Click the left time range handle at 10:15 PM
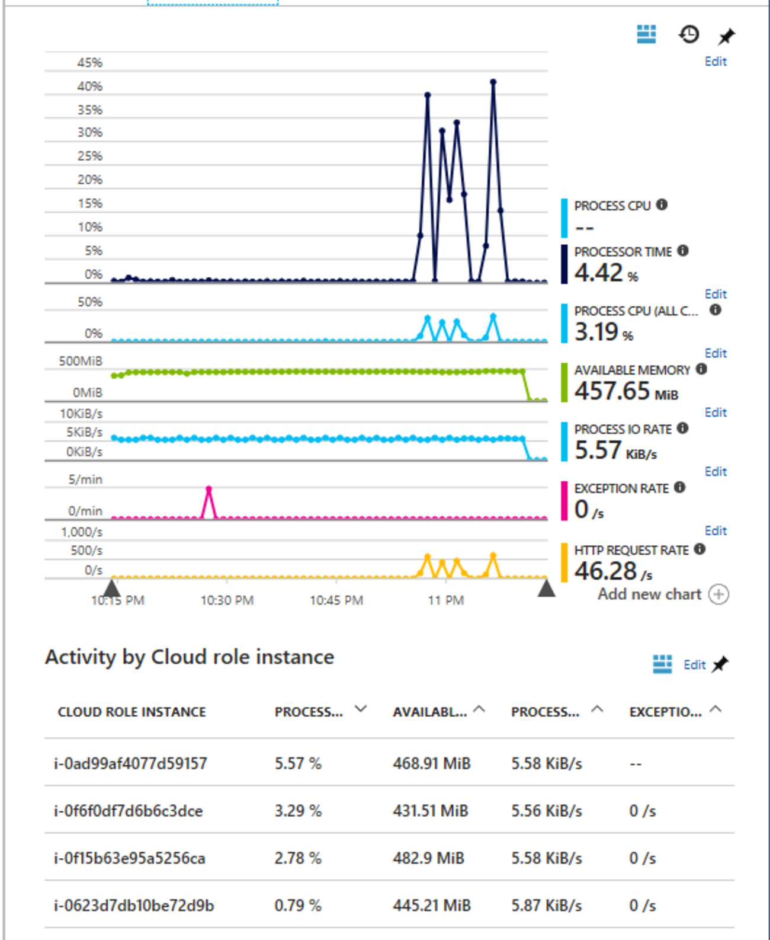This screenshot has height=940, width=770. pyautogui.click(x=111, y=588)
